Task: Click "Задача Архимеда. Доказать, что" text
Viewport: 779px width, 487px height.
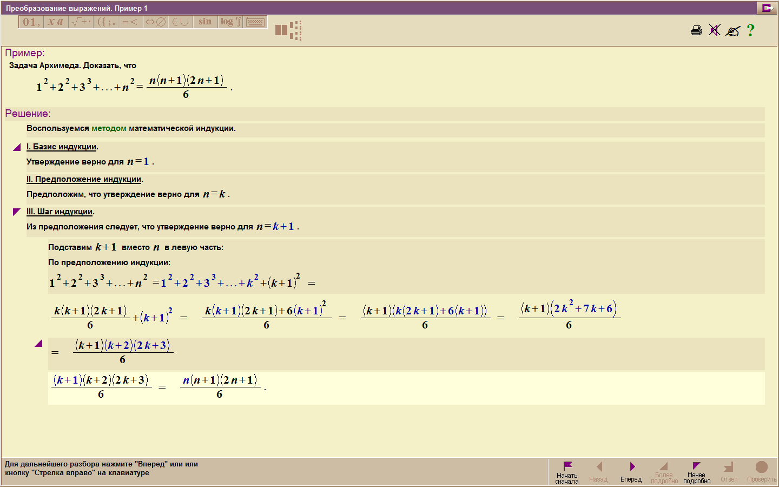Action: pyautogui.click(x=72, y=65)
